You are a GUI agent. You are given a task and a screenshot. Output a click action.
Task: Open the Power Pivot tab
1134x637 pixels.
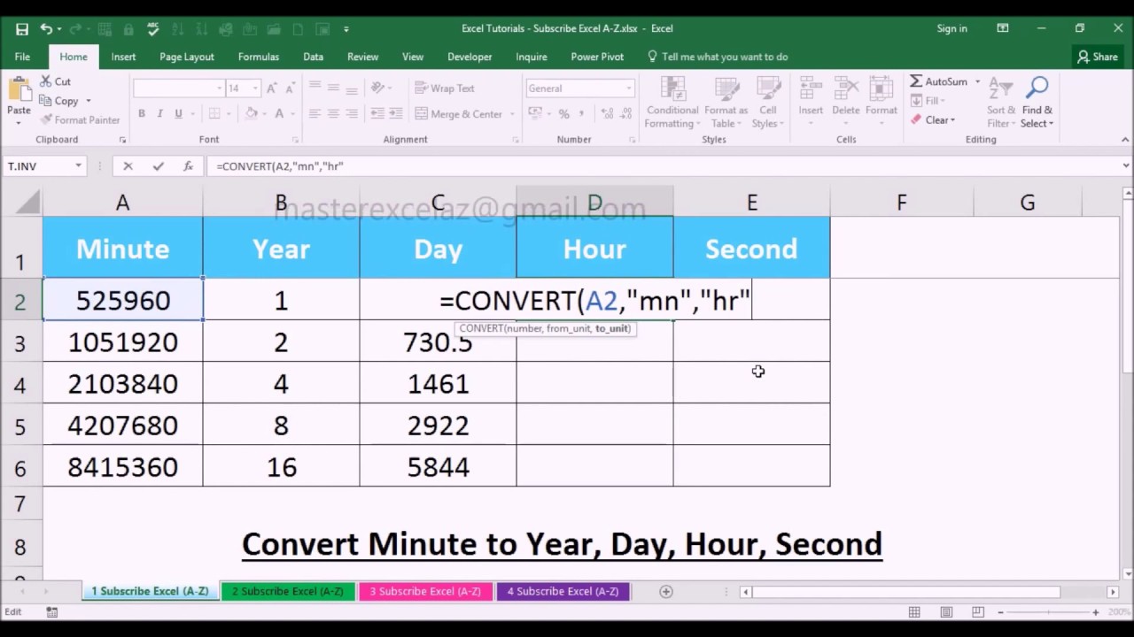[x=597, y=57]
